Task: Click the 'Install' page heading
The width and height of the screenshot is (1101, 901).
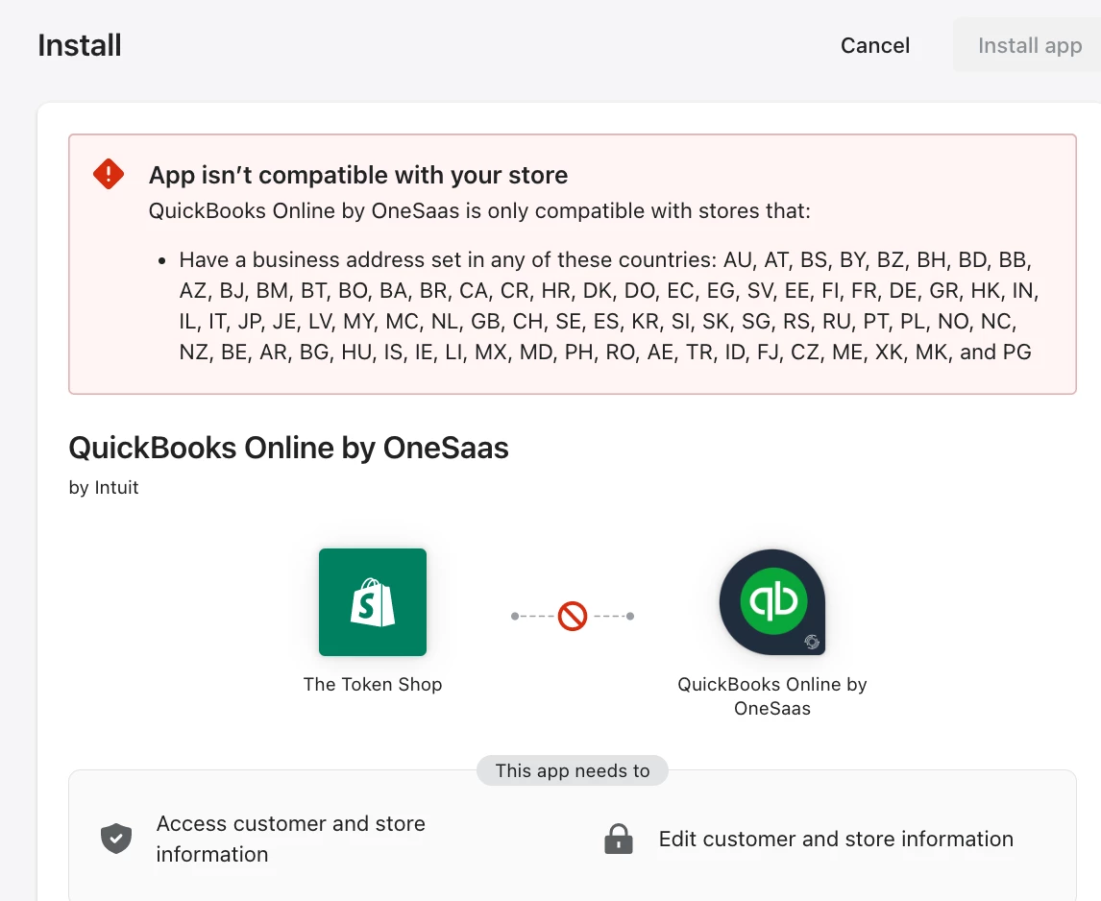Action: 80,46
